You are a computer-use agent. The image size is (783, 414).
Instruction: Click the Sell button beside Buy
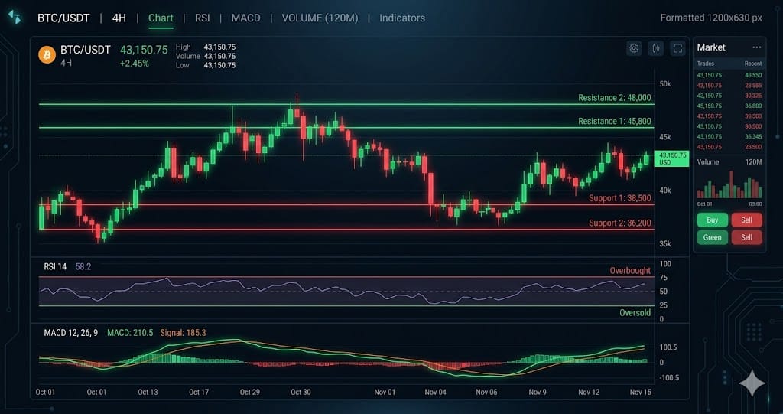tap(746, 220)
